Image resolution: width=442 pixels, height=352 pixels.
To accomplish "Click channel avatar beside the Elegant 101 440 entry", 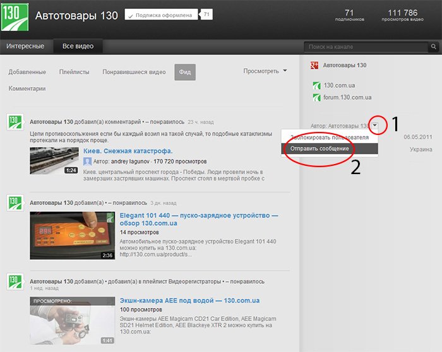I will pos(15,202).
